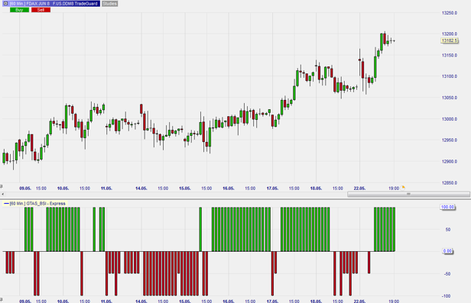
Task: Click the 09.05. date on price chart axis
Action: point(25,189)
